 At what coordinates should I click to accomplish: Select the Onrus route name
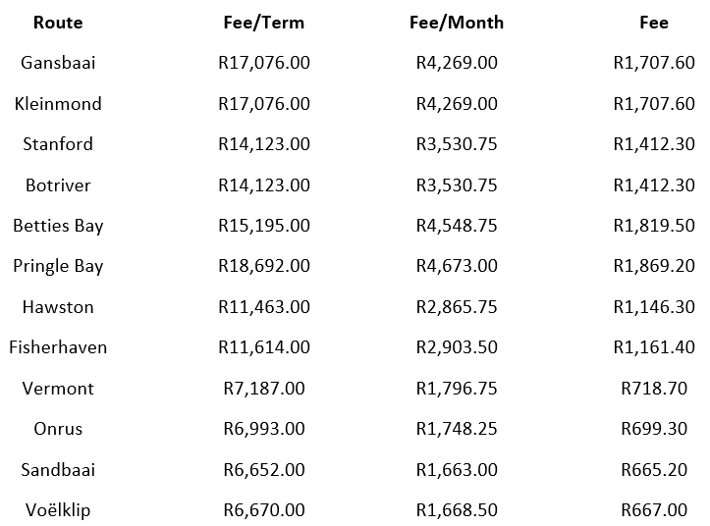coord(58,429)
